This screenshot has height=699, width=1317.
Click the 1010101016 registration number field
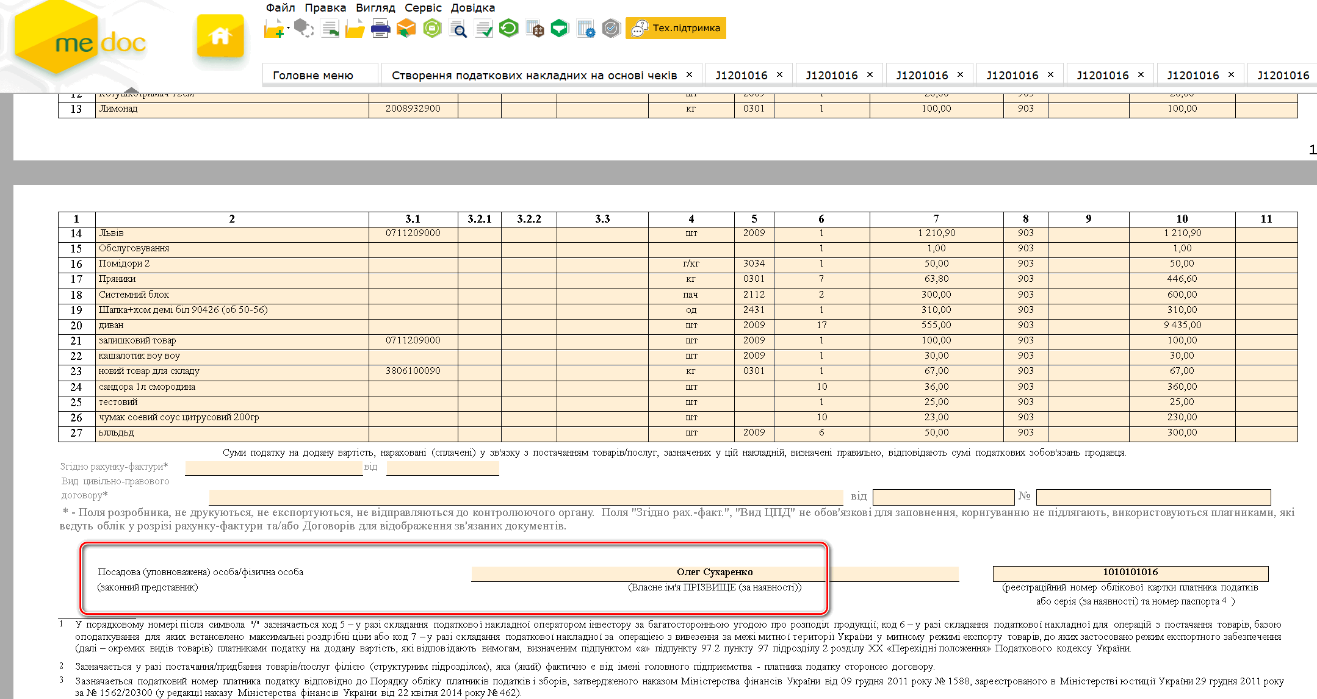1130,573
